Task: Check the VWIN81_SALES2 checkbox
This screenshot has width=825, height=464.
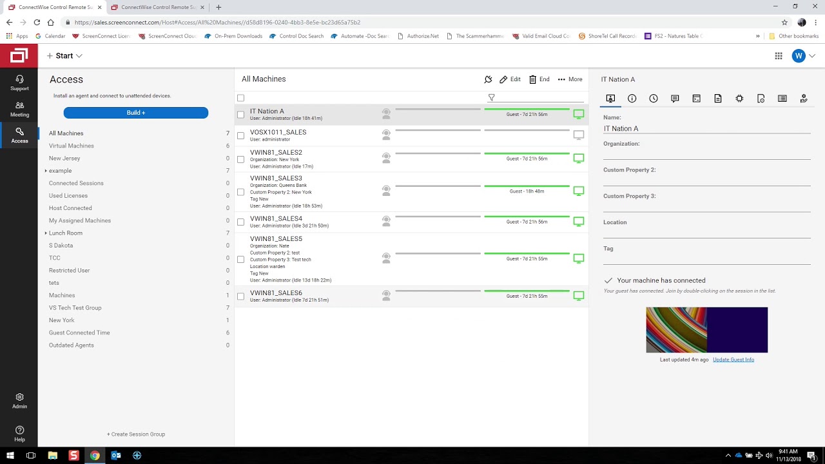Action: pos(240,159)
